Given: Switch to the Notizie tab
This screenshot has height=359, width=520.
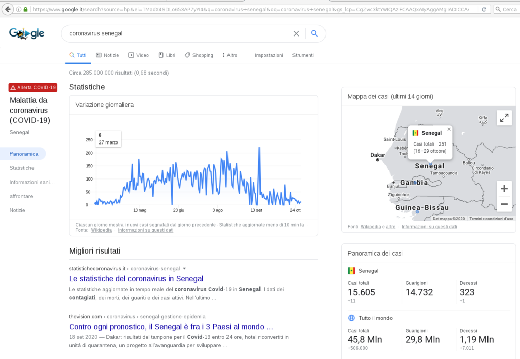Looking at the screenshot, I should [108, 55].
